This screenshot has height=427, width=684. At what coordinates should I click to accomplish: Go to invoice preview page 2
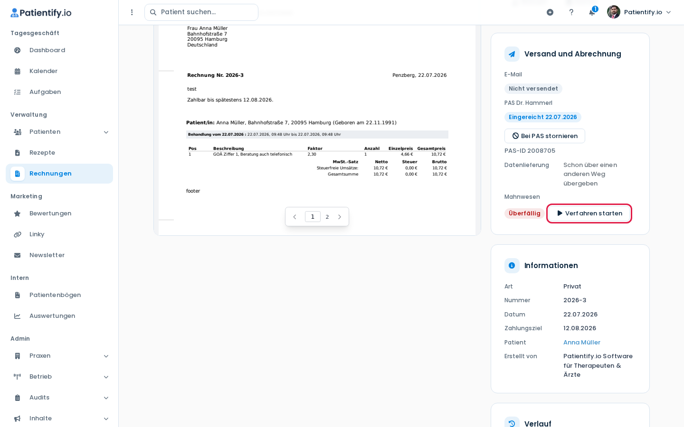[x=327, y=217]
